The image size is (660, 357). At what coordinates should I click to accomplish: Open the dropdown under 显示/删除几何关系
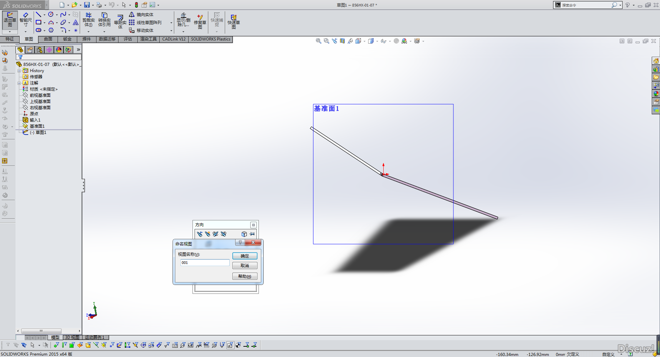tap(184, 32)
